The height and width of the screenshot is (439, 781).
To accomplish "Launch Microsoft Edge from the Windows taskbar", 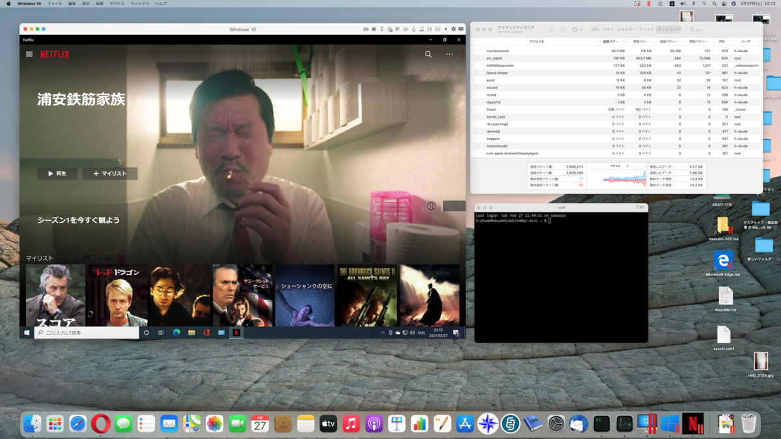I will click(176, 332).
